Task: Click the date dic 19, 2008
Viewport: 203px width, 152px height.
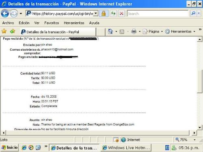Action: click(49, 96)
